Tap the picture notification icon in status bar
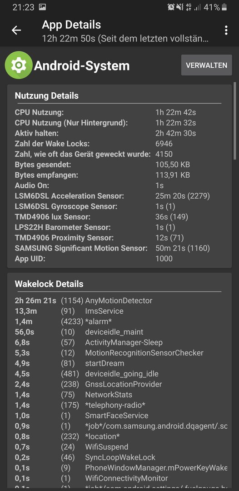The width and height of the screenshot is (239, 491). [x=43, y=7]
